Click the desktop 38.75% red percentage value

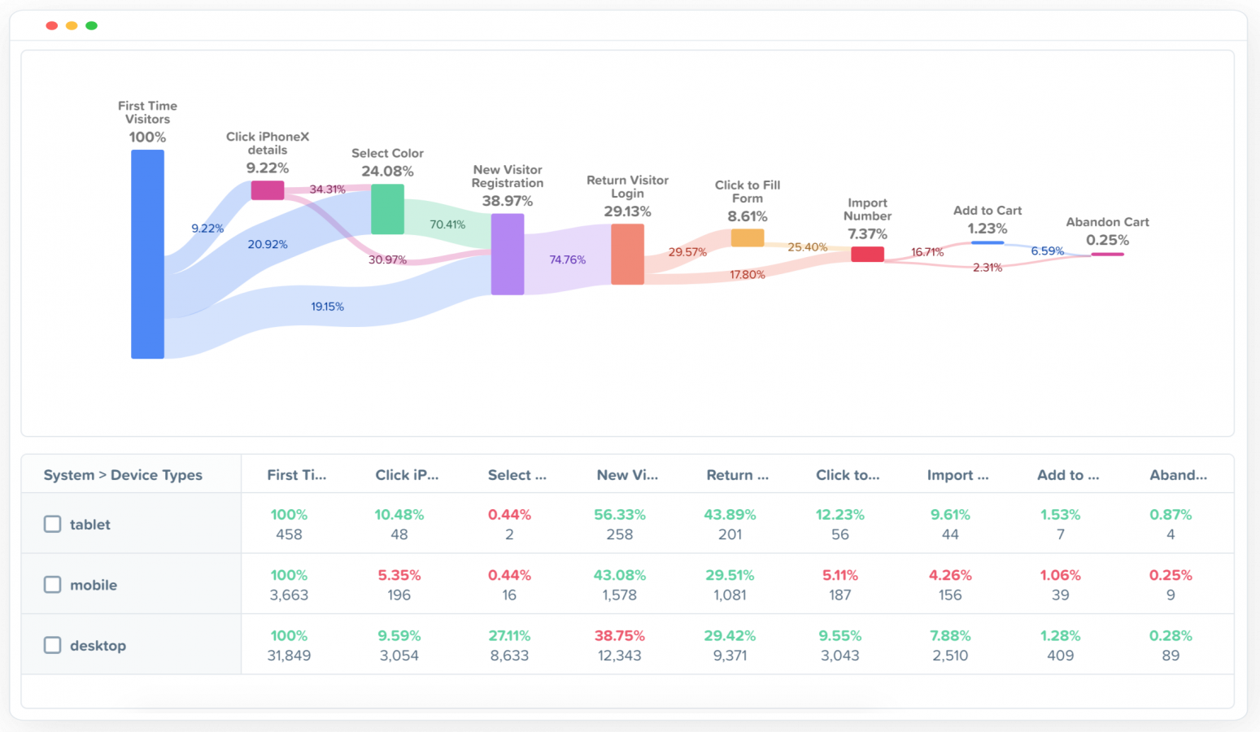[619, 637]
